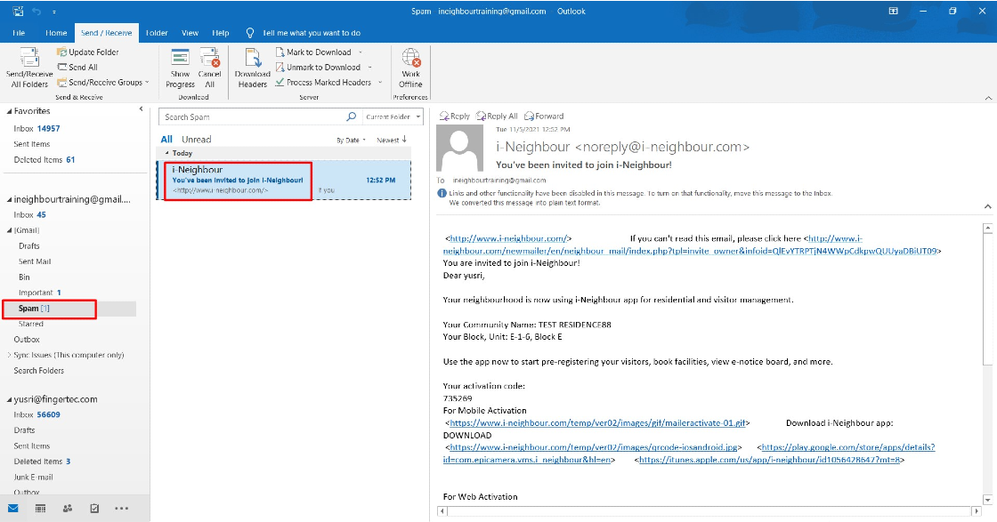Screen dimensions: 997x522
Task: Click Update Folder button
Action: [x=88, y=52]
